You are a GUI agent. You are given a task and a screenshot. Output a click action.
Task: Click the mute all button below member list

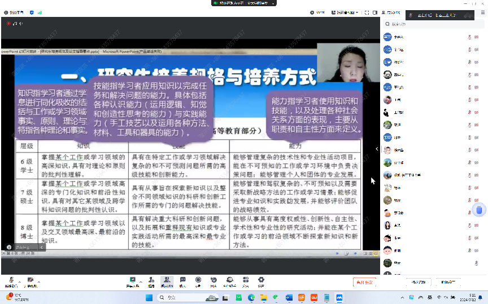pyautogui.click(x=419, y=281)
